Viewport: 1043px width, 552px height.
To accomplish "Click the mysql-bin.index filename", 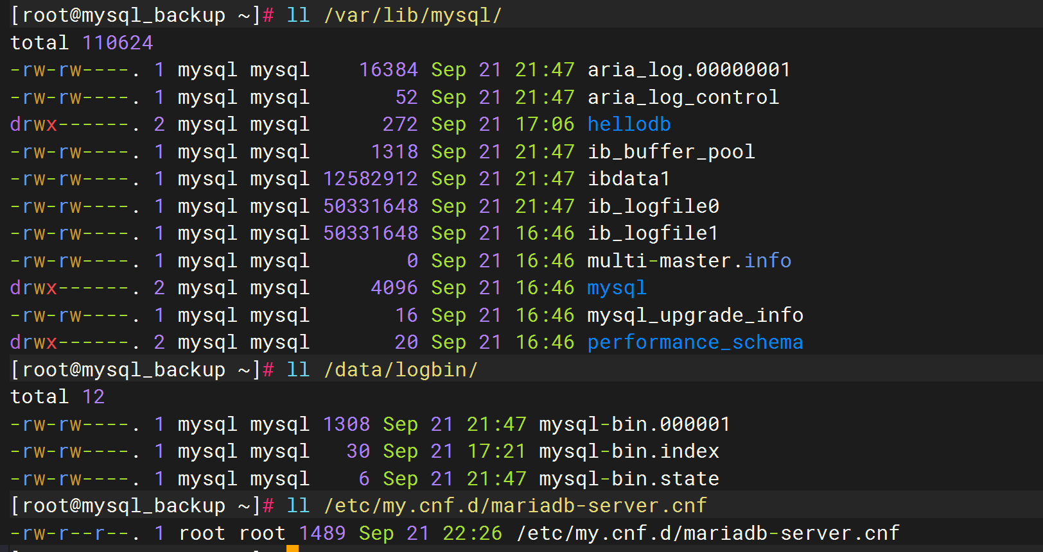I will coord(629,451).
